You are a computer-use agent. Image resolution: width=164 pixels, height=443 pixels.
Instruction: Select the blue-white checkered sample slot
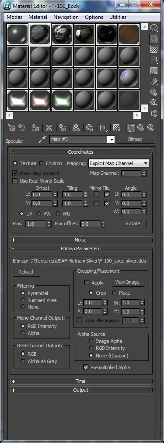tap(129, 78)
